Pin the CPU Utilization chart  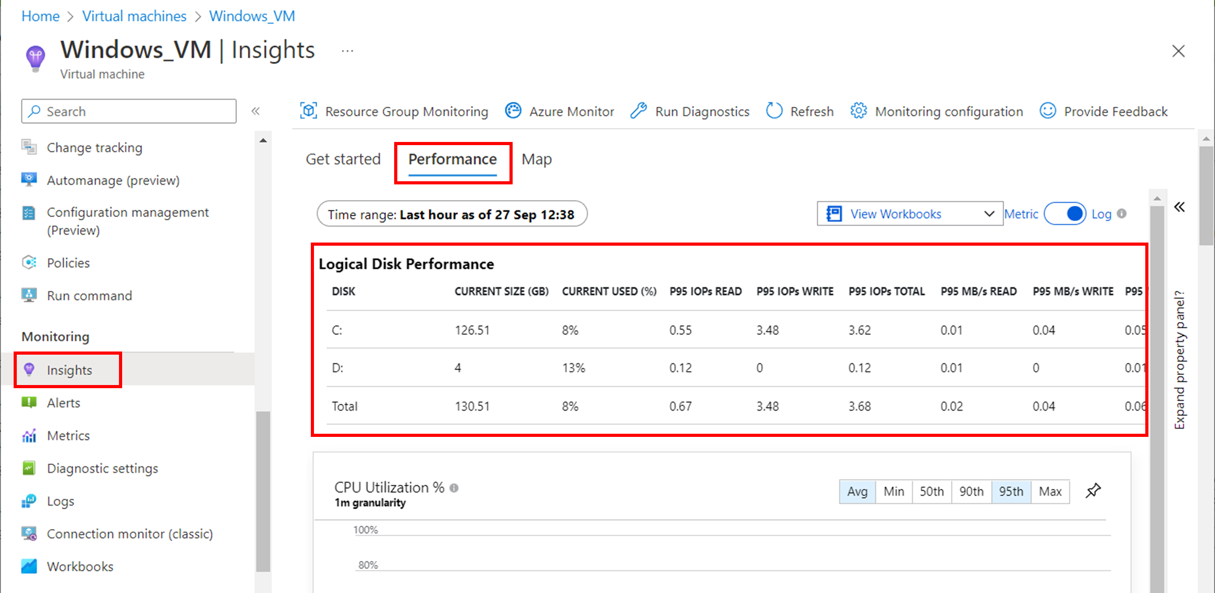coord(1093,491)
